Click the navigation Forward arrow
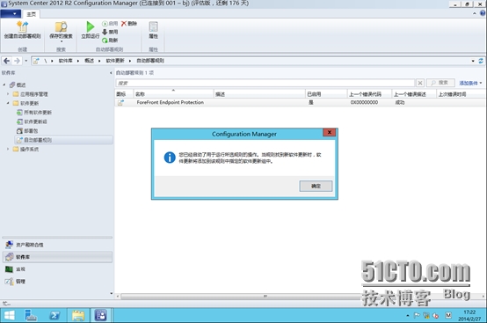 pyautogui.click(x=17, y=61)
